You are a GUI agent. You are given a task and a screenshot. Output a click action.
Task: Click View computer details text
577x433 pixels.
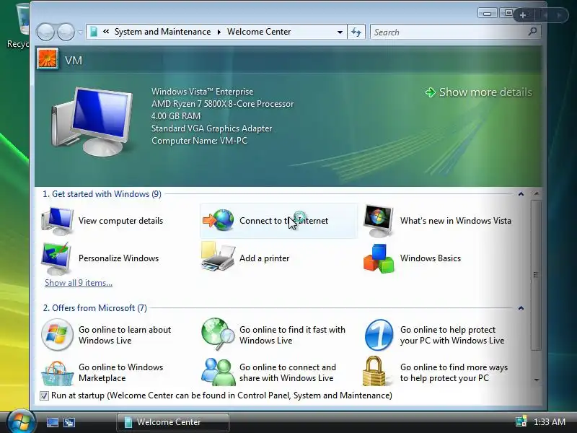click(120, 221)
